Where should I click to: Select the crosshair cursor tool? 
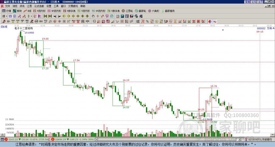click(x=98, y=16)
